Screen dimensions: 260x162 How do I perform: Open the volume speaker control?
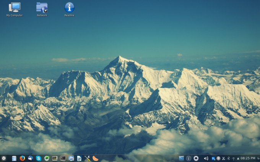point(206,159)
